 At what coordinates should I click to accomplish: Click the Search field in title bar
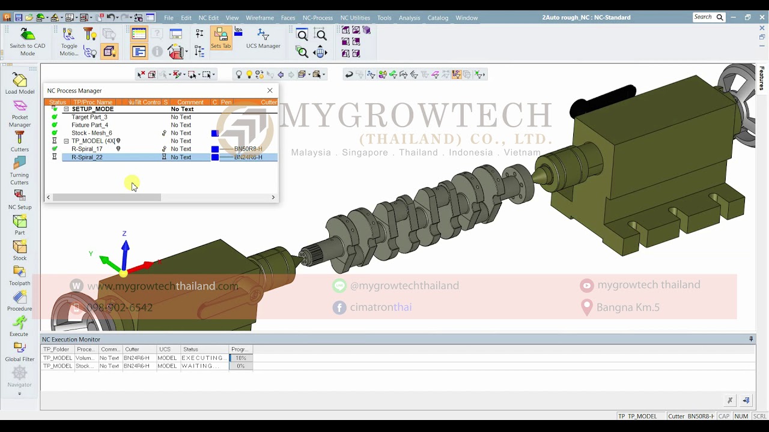(709, 17)
